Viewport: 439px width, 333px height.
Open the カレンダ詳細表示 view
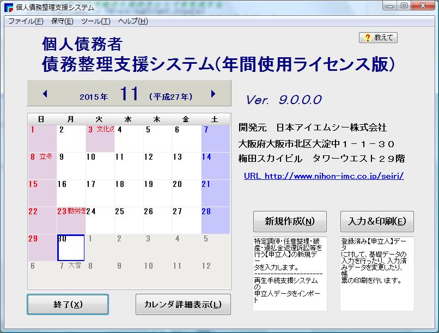click(184, 304)
